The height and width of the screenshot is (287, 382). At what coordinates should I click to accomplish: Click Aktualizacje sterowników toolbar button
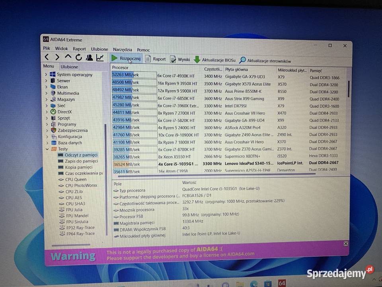point(265,61)
